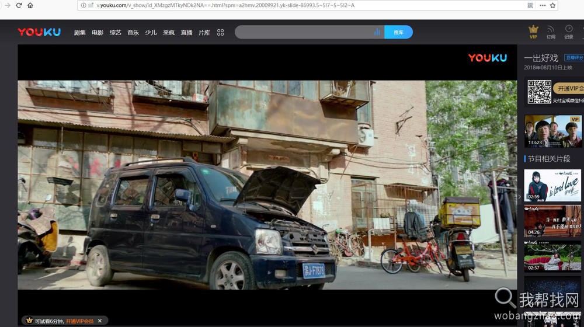Open the 片库 library category
584x327 pixels.
(x=204, y=32)
